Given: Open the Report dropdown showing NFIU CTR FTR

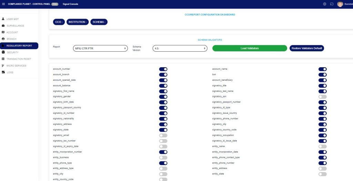Looking at the screenshot, I should 100,49.
